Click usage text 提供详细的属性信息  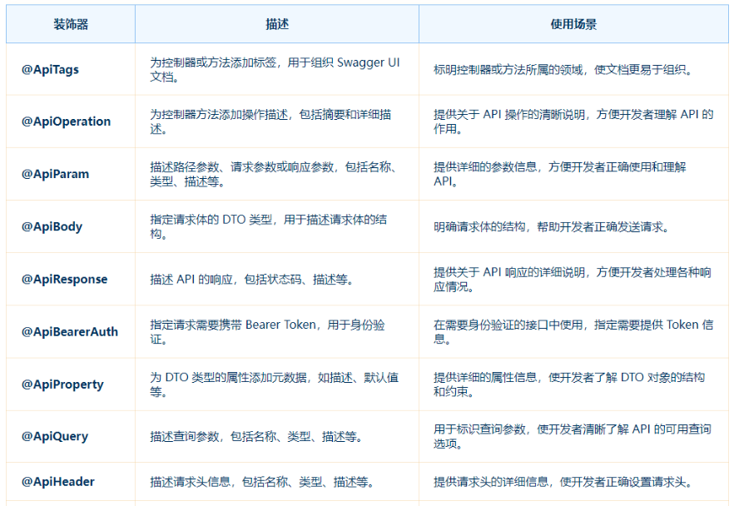click(x=569, y=384)
